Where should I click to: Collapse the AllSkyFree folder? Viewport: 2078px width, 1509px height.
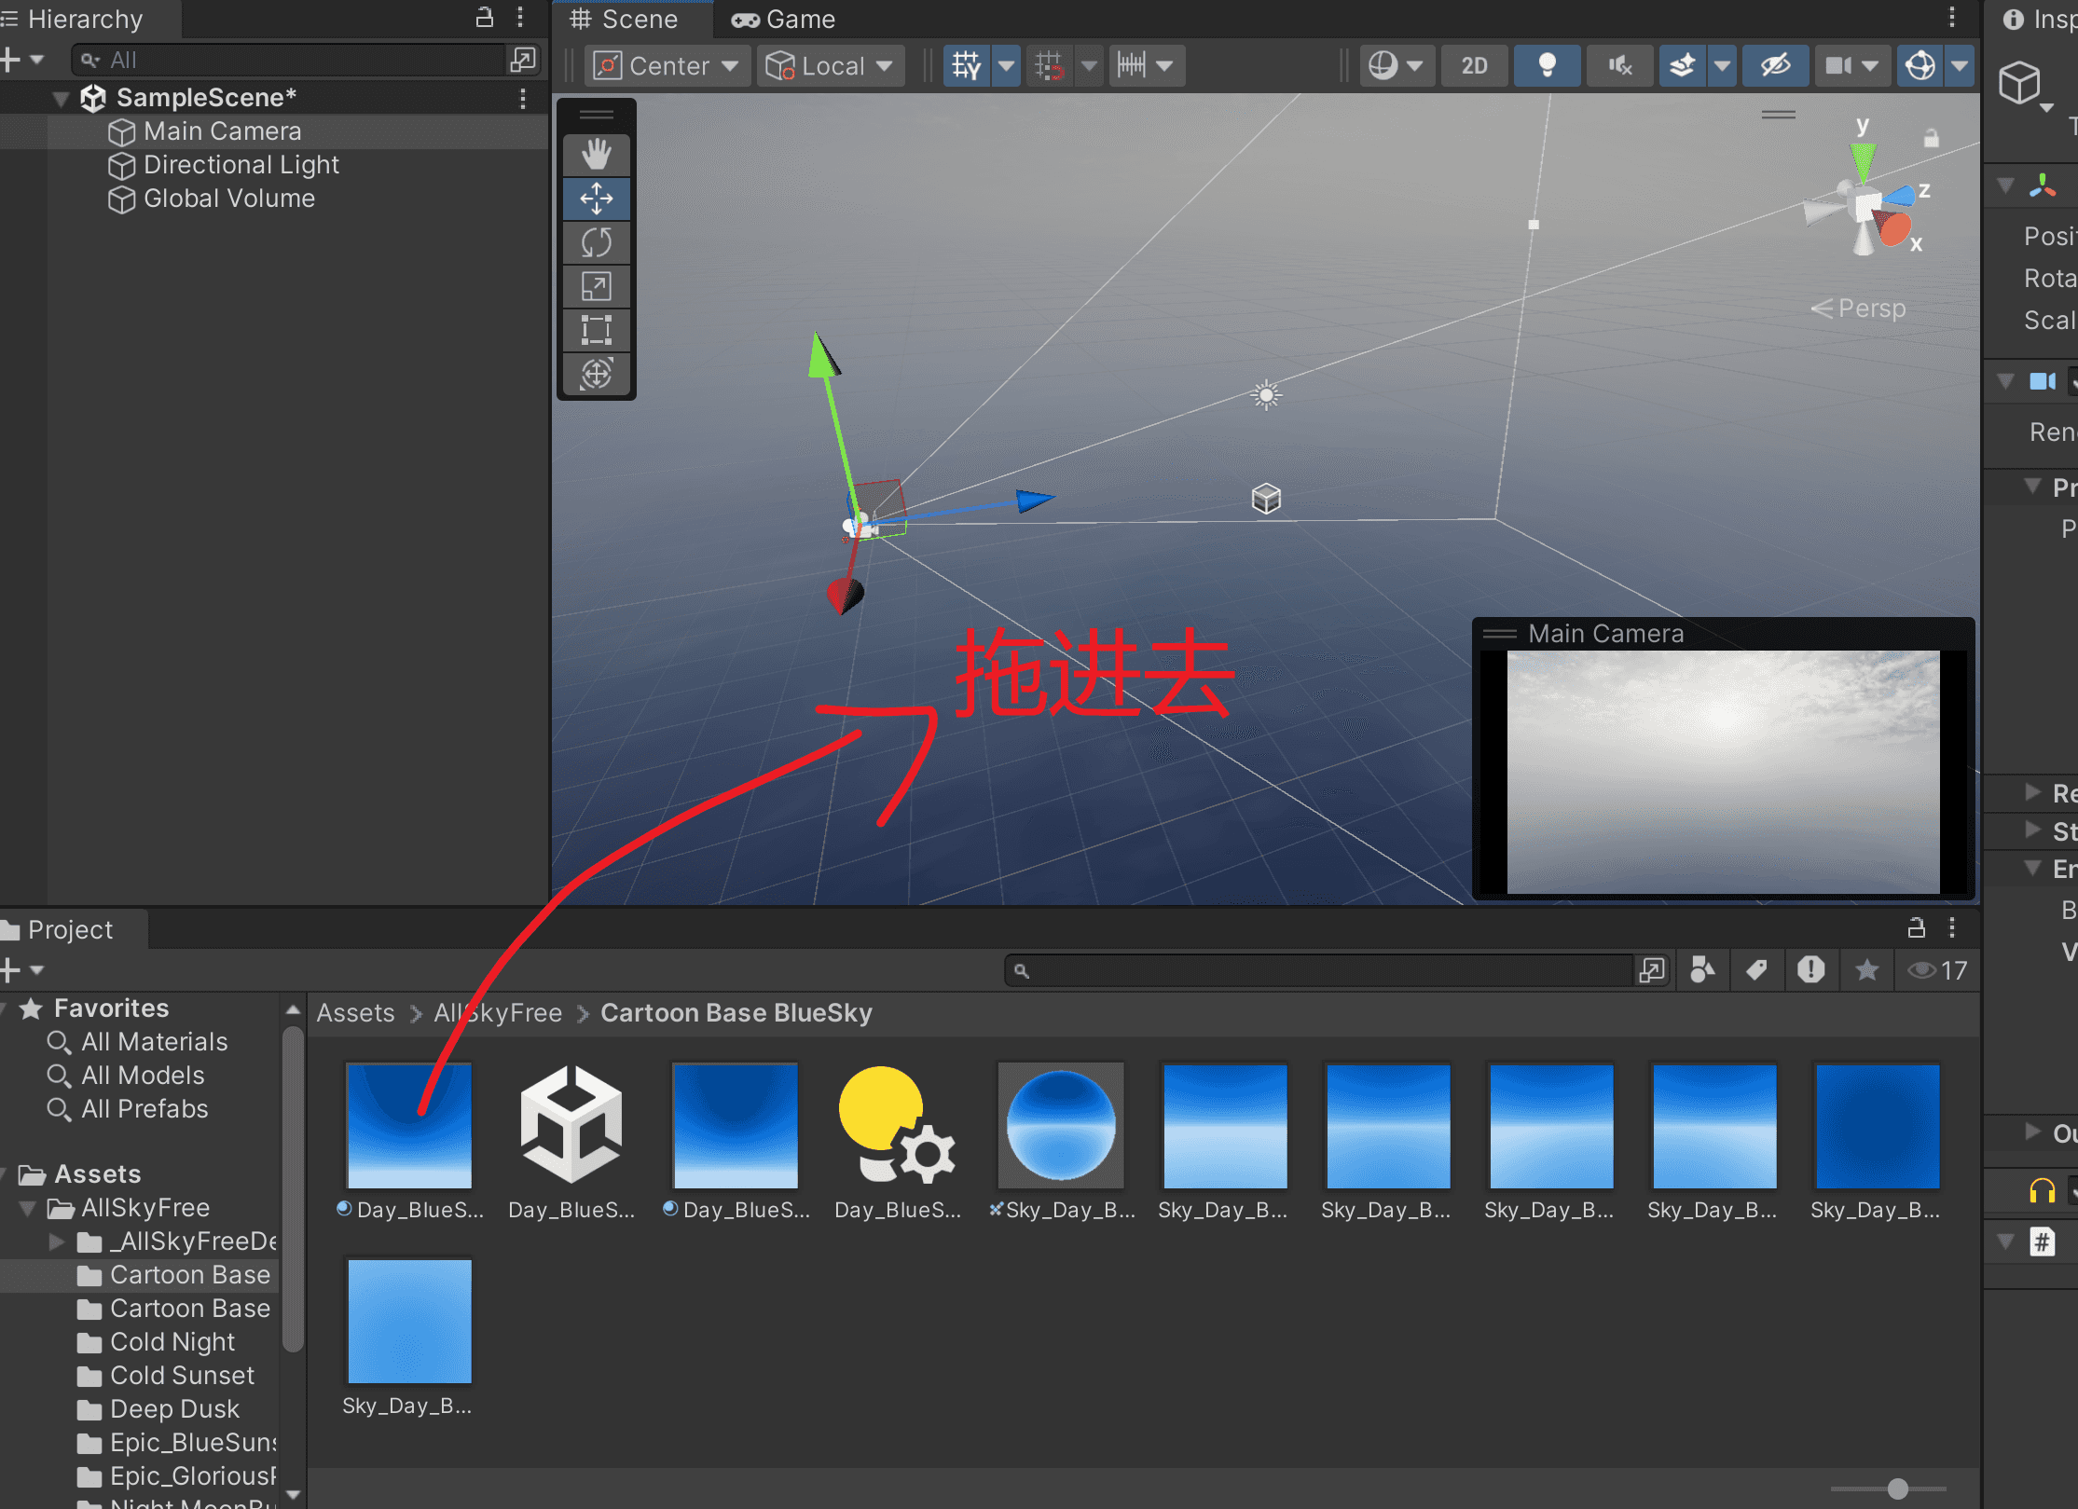[x=28, y=1209]
